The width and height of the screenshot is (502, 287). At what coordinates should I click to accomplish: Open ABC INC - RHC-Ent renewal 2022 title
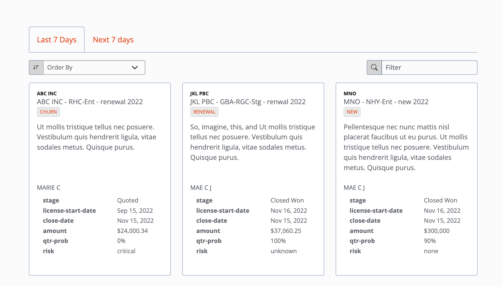click(90, 102)
